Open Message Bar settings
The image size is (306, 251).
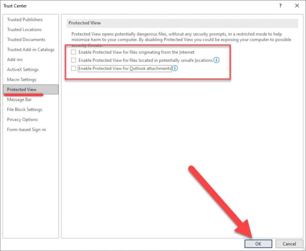tap(19, 100)
